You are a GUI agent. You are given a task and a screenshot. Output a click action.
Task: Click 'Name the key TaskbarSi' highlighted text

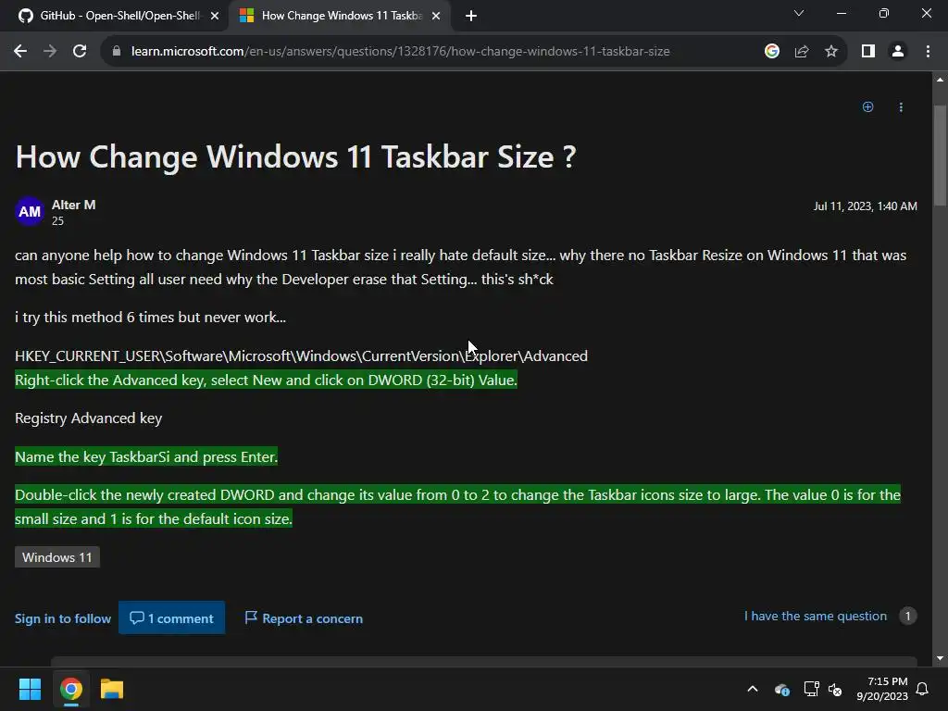146,456
